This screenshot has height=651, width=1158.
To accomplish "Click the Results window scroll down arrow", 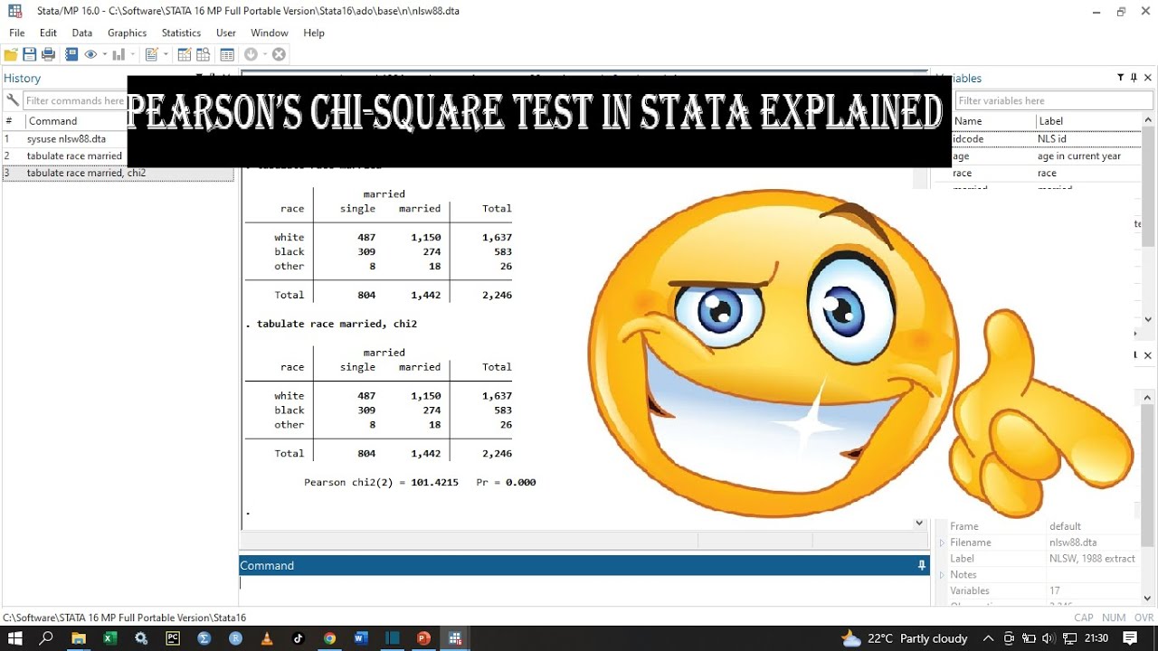I will pos(920,523).
